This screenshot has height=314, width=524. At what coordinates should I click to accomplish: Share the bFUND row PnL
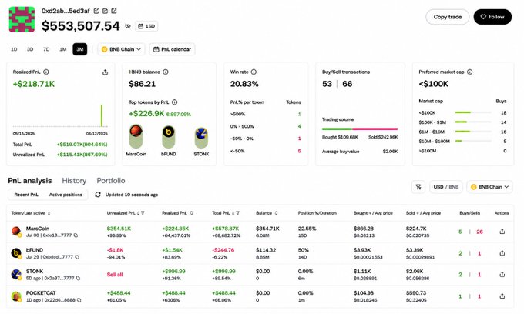coord(502,253)
